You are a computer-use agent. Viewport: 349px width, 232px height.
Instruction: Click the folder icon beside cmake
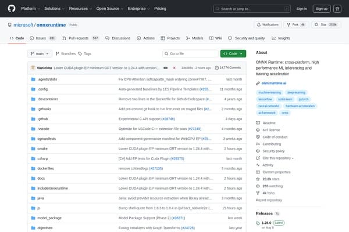[x=33, y=148]
